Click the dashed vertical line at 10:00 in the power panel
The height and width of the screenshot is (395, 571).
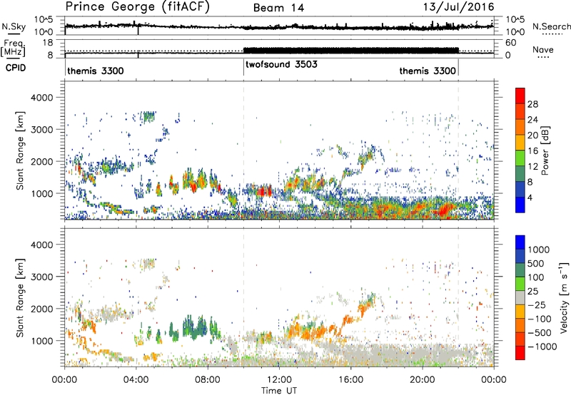click(x=243, y=150)
